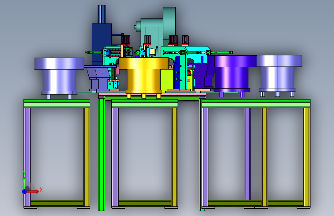Viewport: 334px width, 216px height.
Task: Select the purple leg of the left frame
Action: [27, 157]
